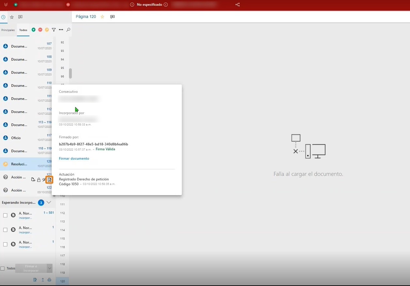410x286 pixels.
Task: Click the document icon of A. Nor... 1 – 581
Action: point(13,215)
